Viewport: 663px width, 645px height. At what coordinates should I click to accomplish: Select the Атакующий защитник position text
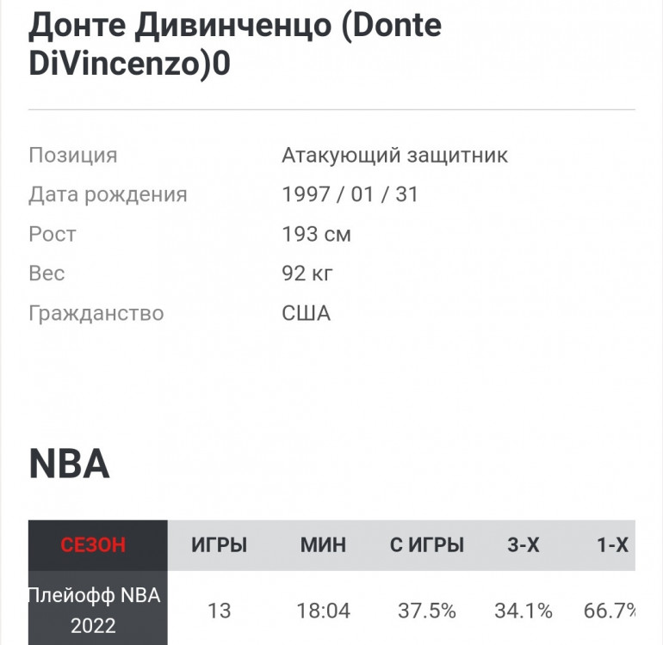click(x=394, y=156)
